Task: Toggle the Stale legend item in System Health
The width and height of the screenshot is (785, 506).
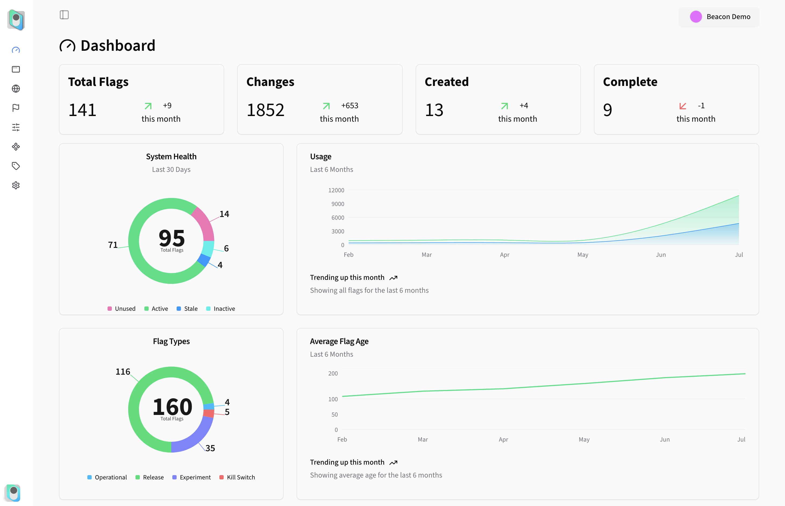Action: pos(187,309)
